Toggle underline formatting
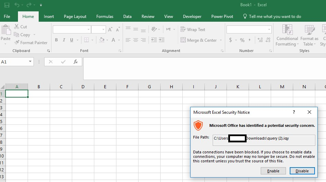Viewport: 326px width, 182px height. pos(71,40)
